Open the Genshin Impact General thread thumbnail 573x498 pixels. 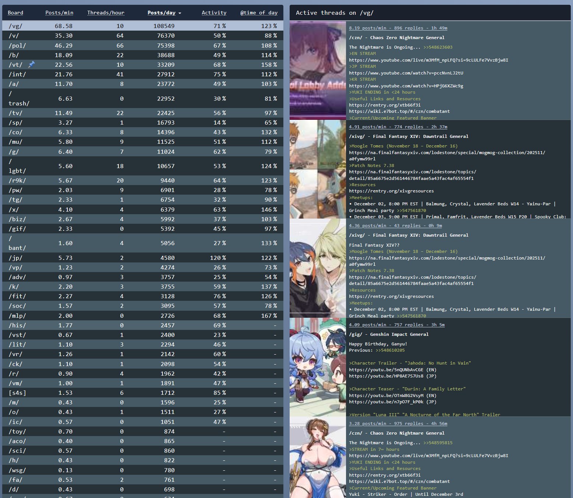pos(318,367)
